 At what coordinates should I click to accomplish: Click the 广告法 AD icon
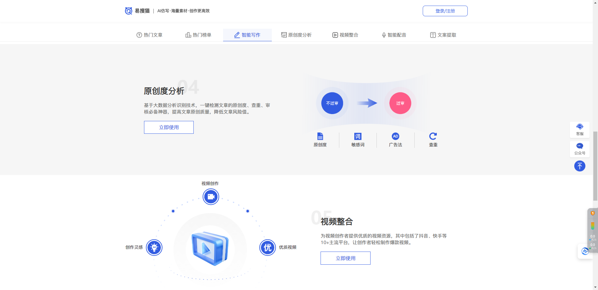point(396,136)
